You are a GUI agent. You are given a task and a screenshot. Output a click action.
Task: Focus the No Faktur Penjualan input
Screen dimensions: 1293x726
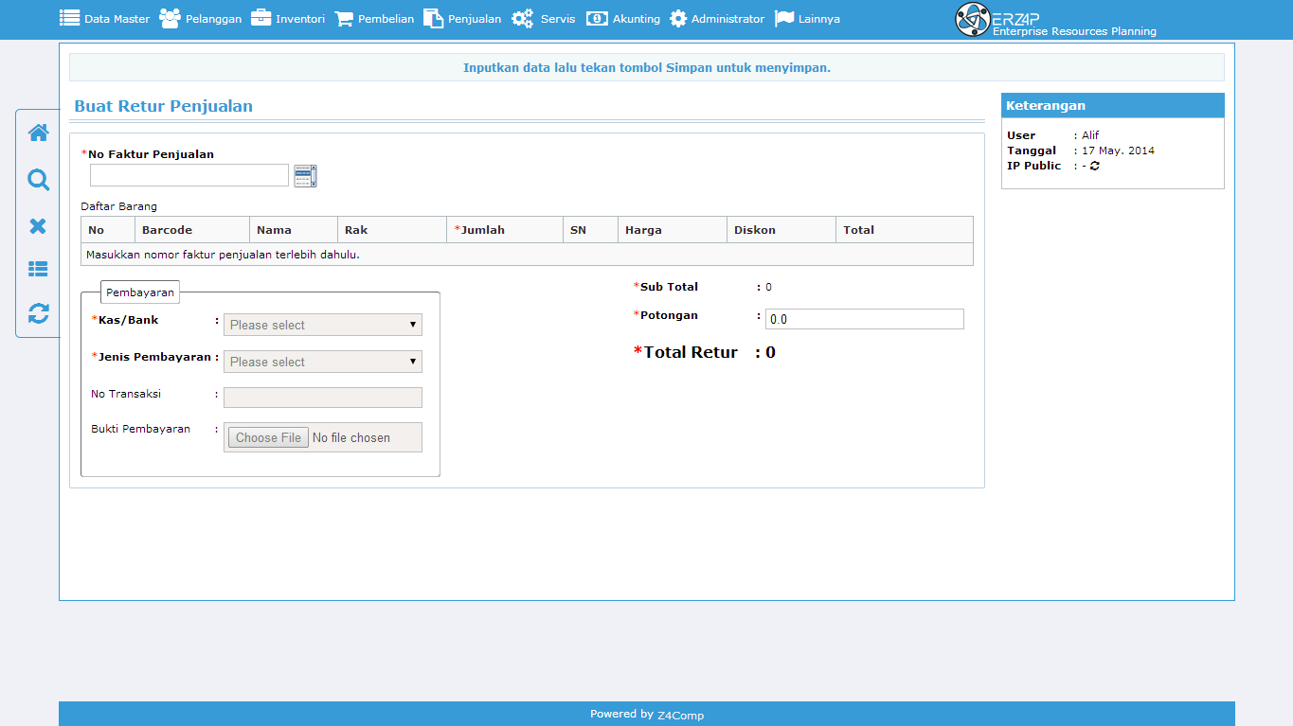pos(189,175)
